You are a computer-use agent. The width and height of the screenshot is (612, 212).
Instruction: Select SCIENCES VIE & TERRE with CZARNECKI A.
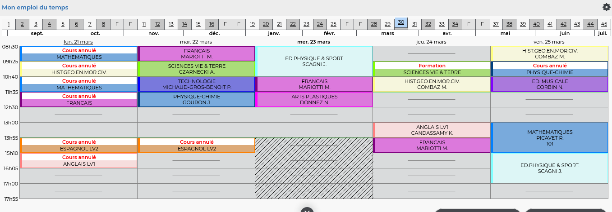pos(196,69)
